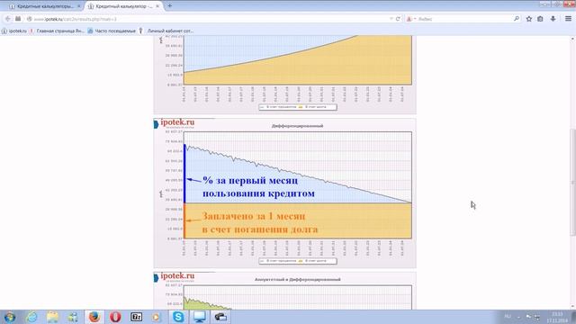
Task: Click the legend under the Дифференцированный chart
Action: (298, 261)
